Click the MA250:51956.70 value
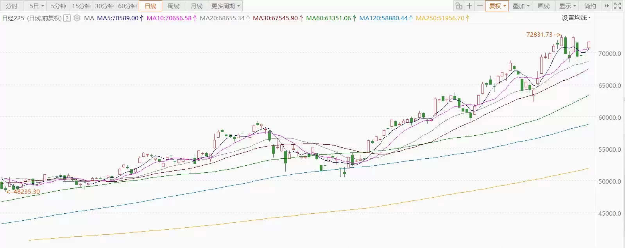 440,18
